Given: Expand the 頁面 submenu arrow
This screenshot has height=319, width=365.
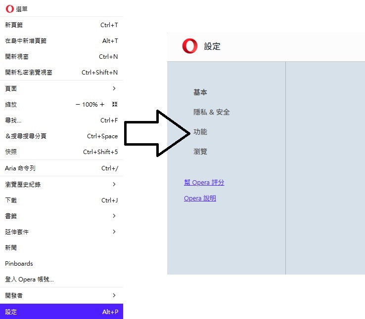Looking at the screenshot, I should [x=114, y=88].
